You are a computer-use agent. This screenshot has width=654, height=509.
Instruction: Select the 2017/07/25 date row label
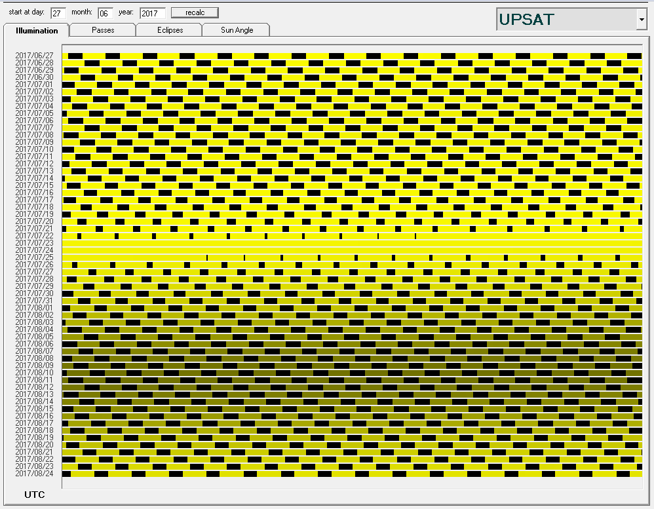35,257
